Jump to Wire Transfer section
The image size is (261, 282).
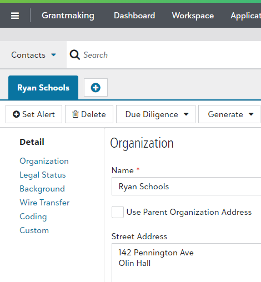(44, 203)
